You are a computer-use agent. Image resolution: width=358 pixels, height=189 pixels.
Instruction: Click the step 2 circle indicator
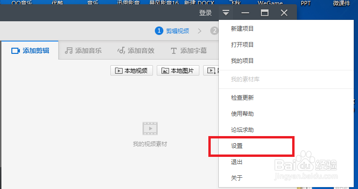point(215,31)
